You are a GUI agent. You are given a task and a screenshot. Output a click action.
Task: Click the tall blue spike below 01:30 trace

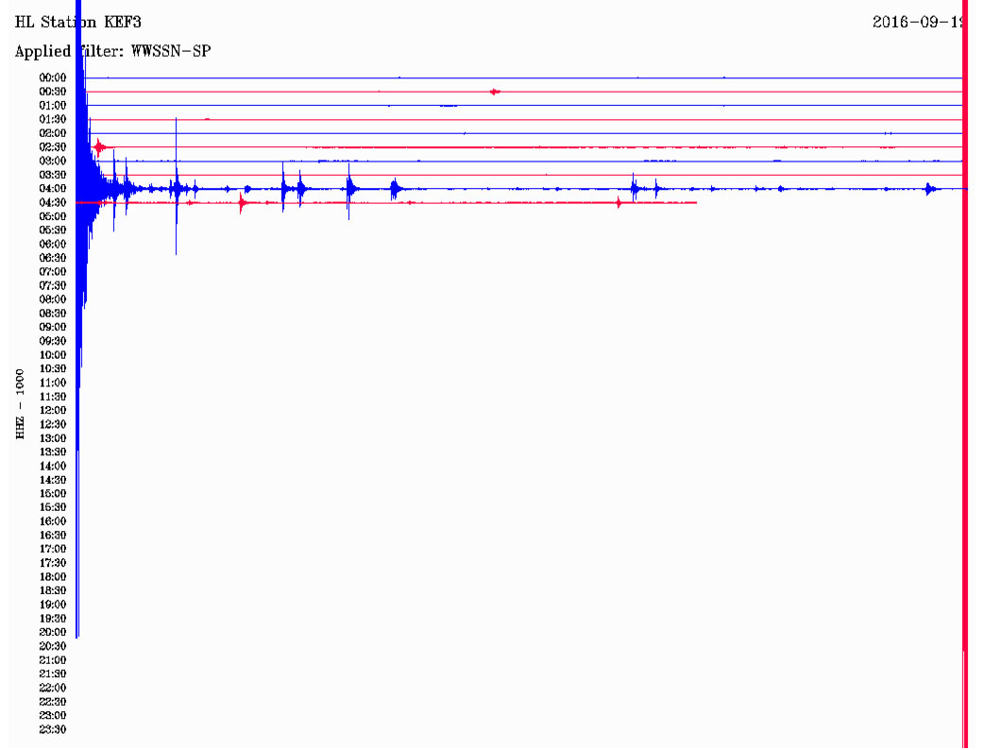point(176,189)
